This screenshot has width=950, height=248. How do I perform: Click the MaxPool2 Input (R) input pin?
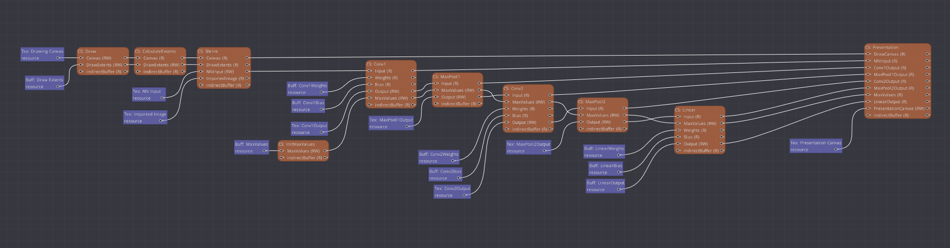pos(581,108)
